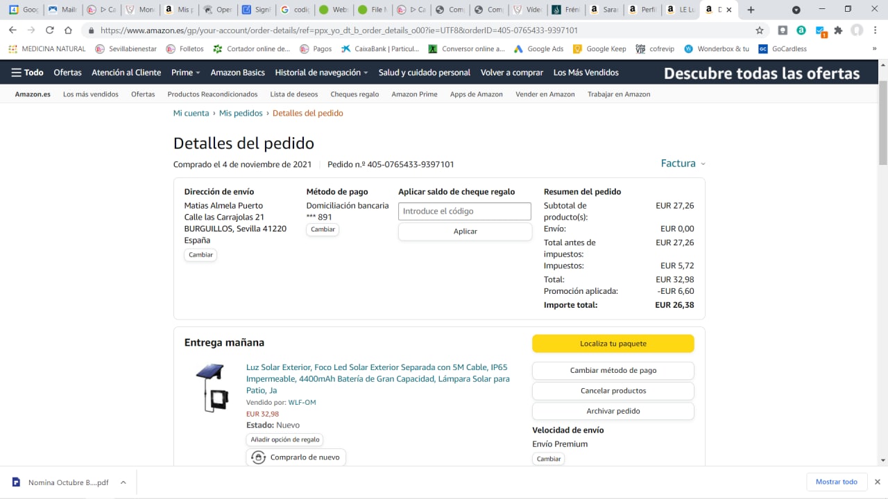Open new browser tab with plus icon
The width and height of the screenshot is (888, 499).
click(751, 10)
